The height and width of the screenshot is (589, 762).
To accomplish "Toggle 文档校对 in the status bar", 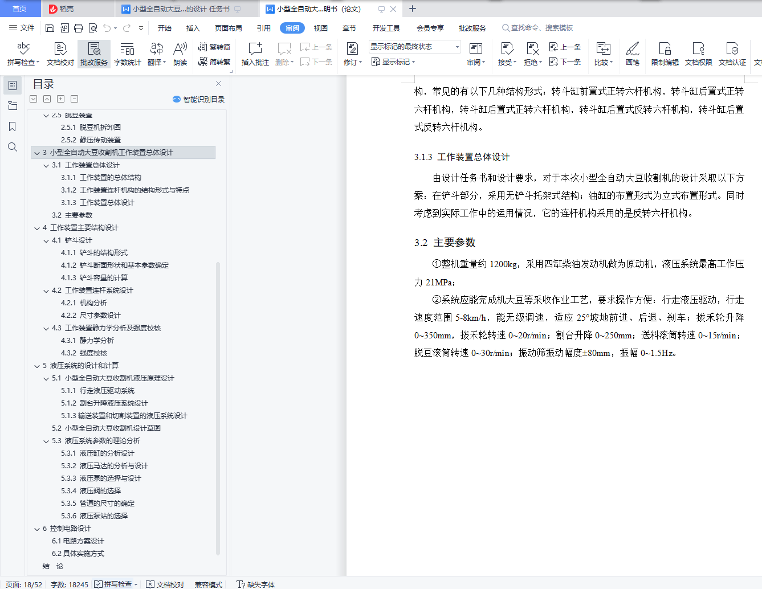I will [x=165, y=584].
